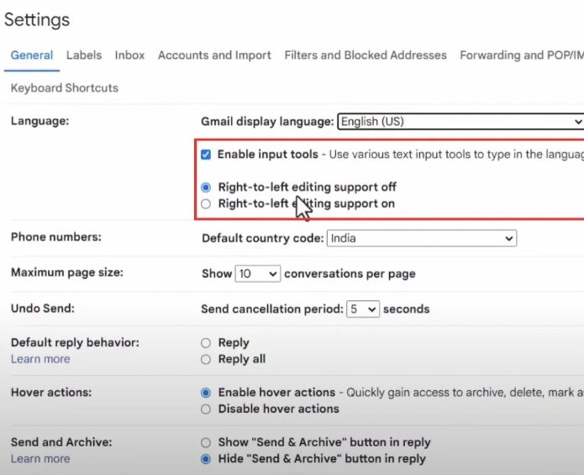This screenshot has height=475, width=584.
Task: Switch to the General tab
Action: 32,55
